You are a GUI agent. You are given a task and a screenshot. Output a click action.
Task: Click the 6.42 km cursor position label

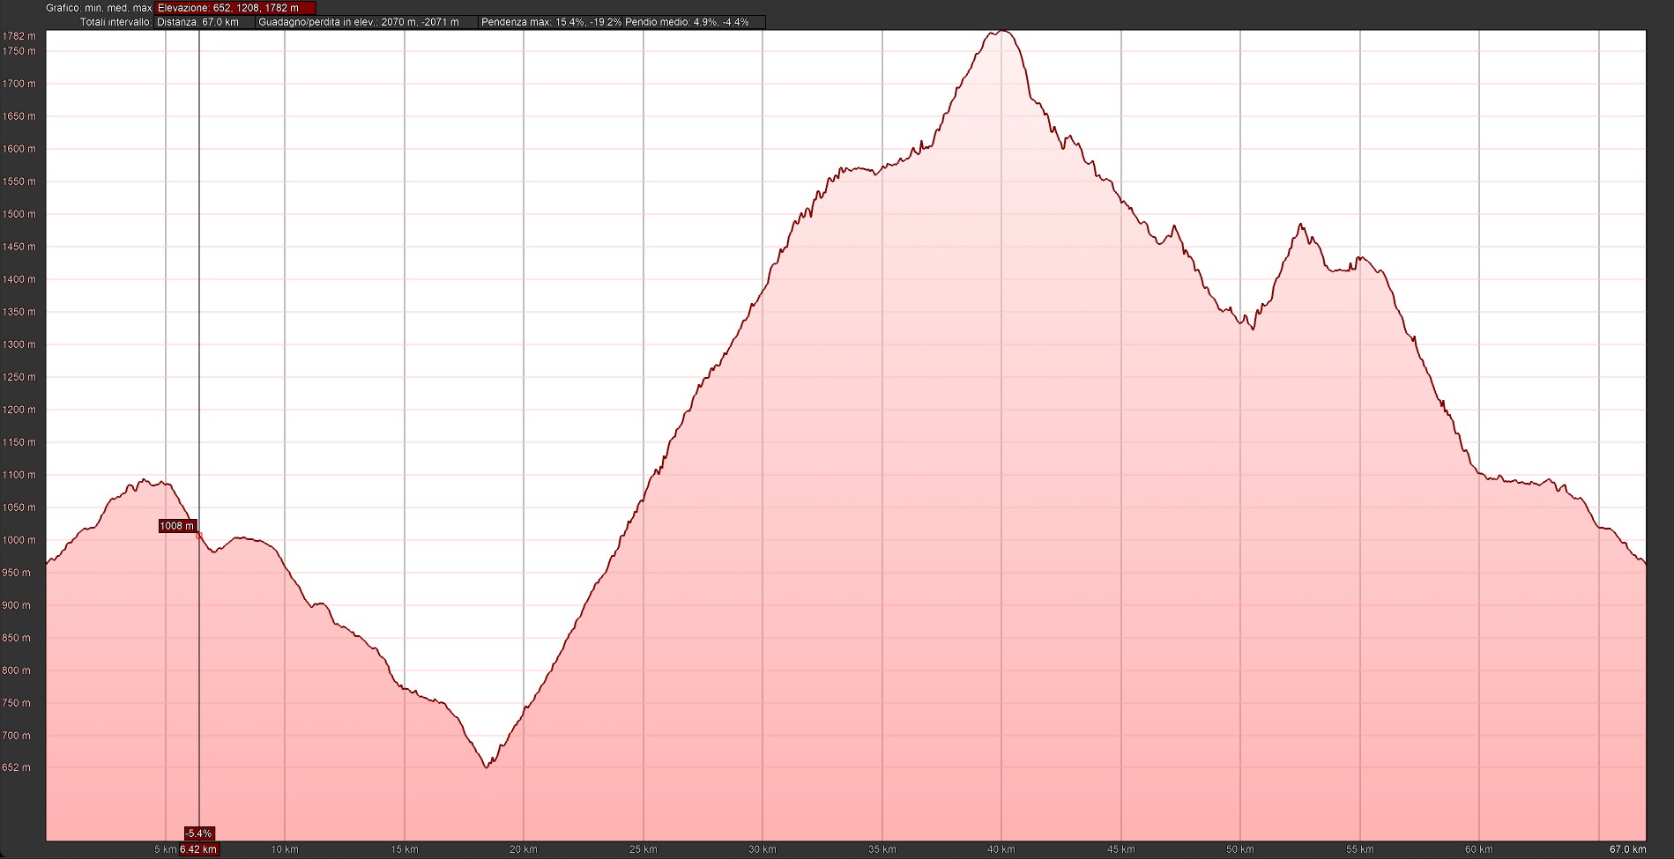[x=198, y=850]
